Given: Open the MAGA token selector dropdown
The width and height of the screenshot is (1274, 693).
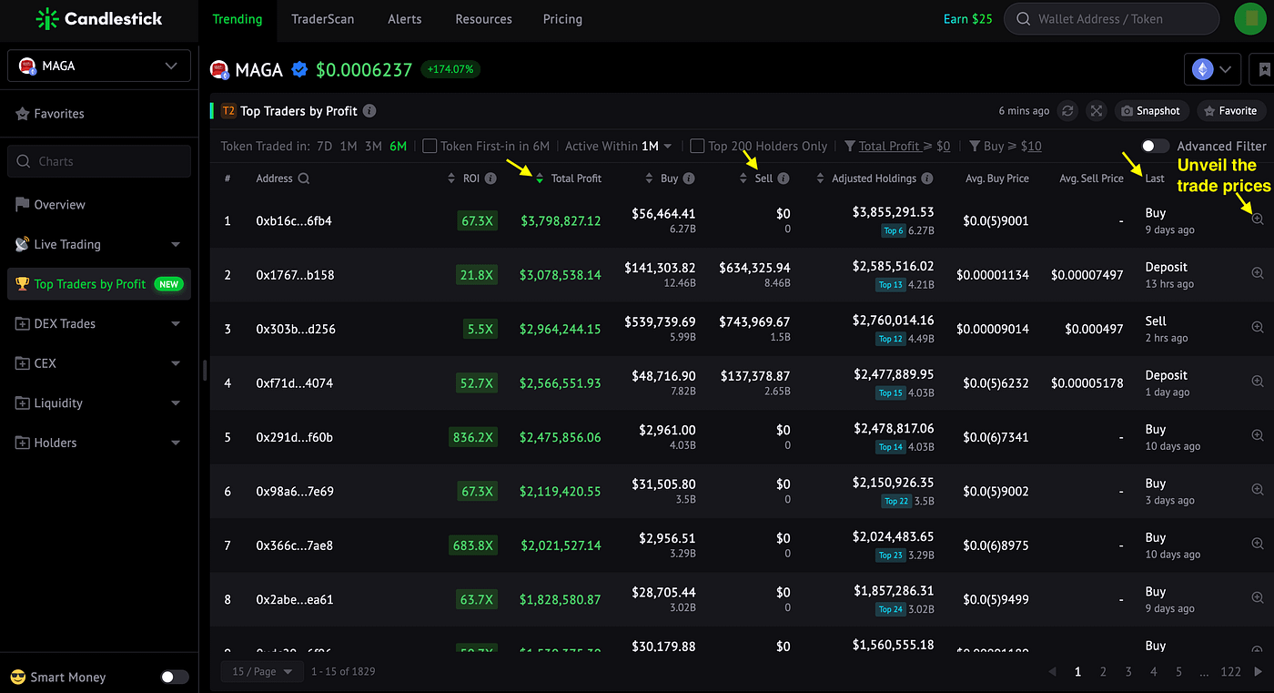Looking at the screenshot, I should tap(99, 66).
